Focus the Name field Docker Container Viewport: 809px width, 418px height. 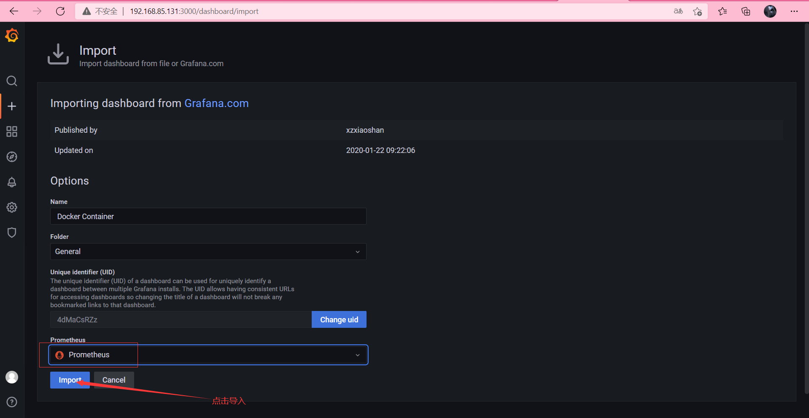[x=208, y=216]
